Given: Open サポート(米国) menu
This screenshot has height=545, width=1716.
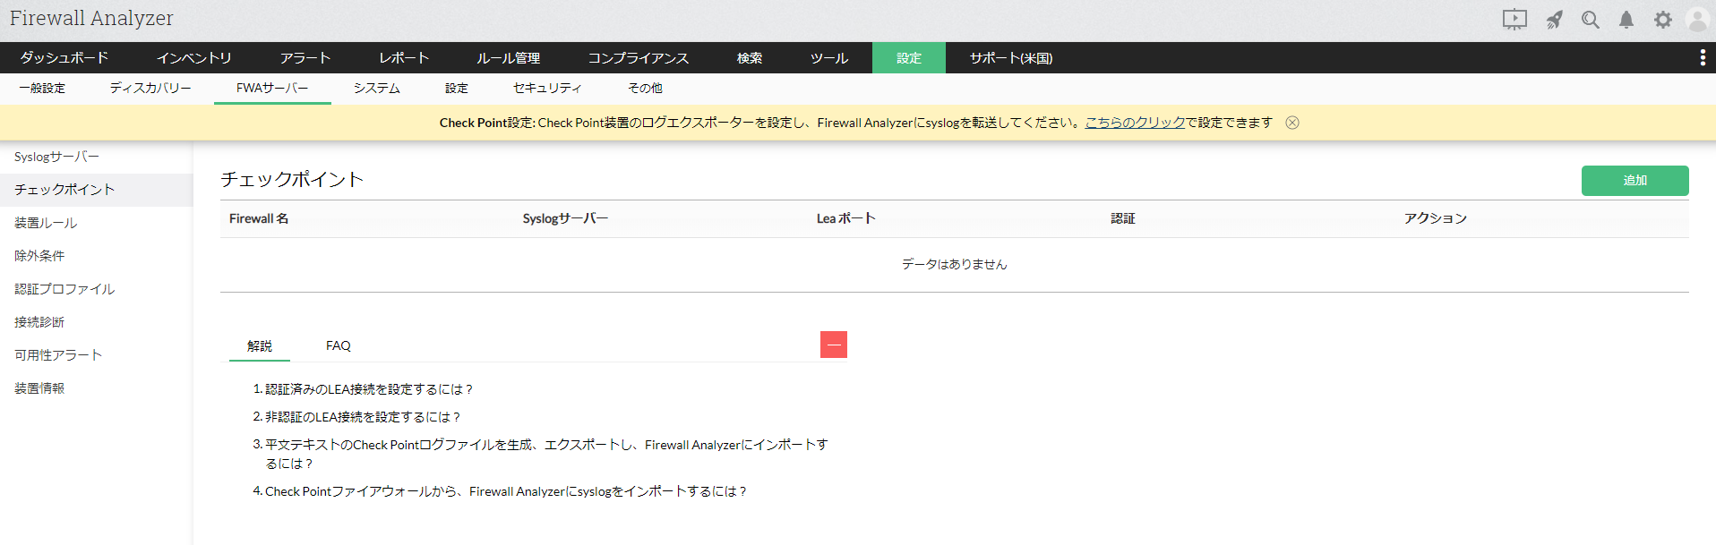Looking at the screenshot, I should [x=1011, y=58].
